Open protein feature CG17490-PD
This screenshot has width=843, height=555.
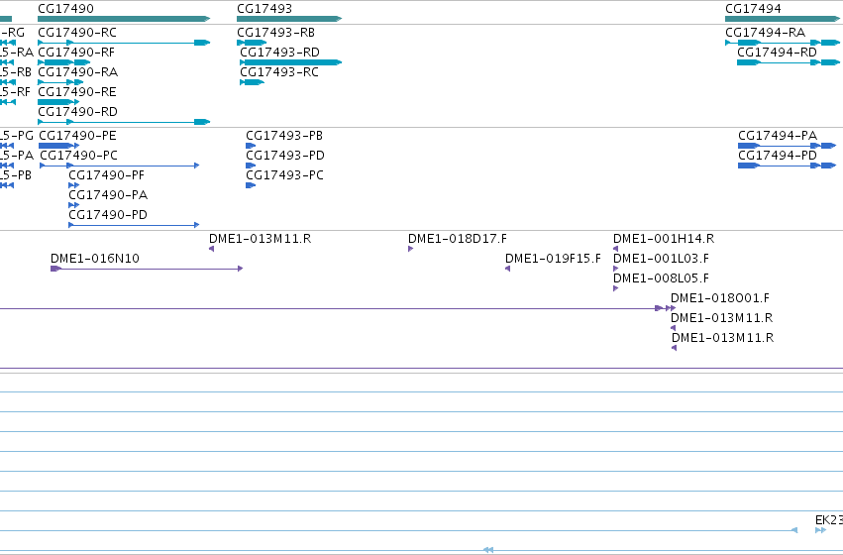click(x=108, y=215)
